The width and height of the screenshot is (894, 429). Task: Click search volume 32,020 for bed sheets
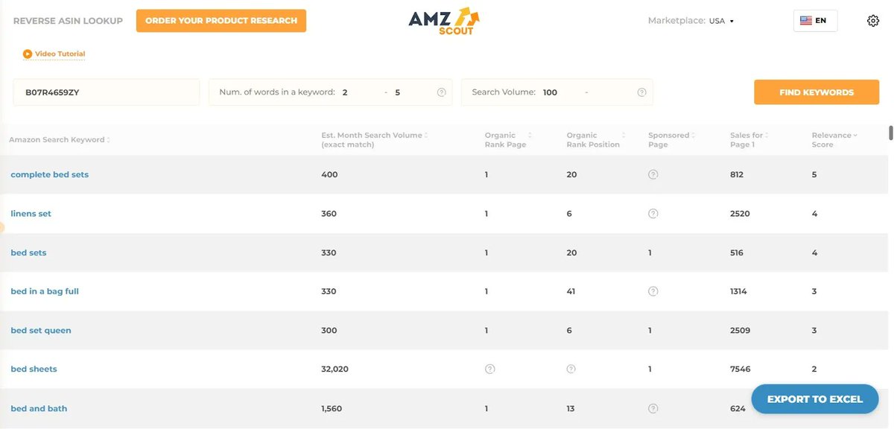coord(335,369)
